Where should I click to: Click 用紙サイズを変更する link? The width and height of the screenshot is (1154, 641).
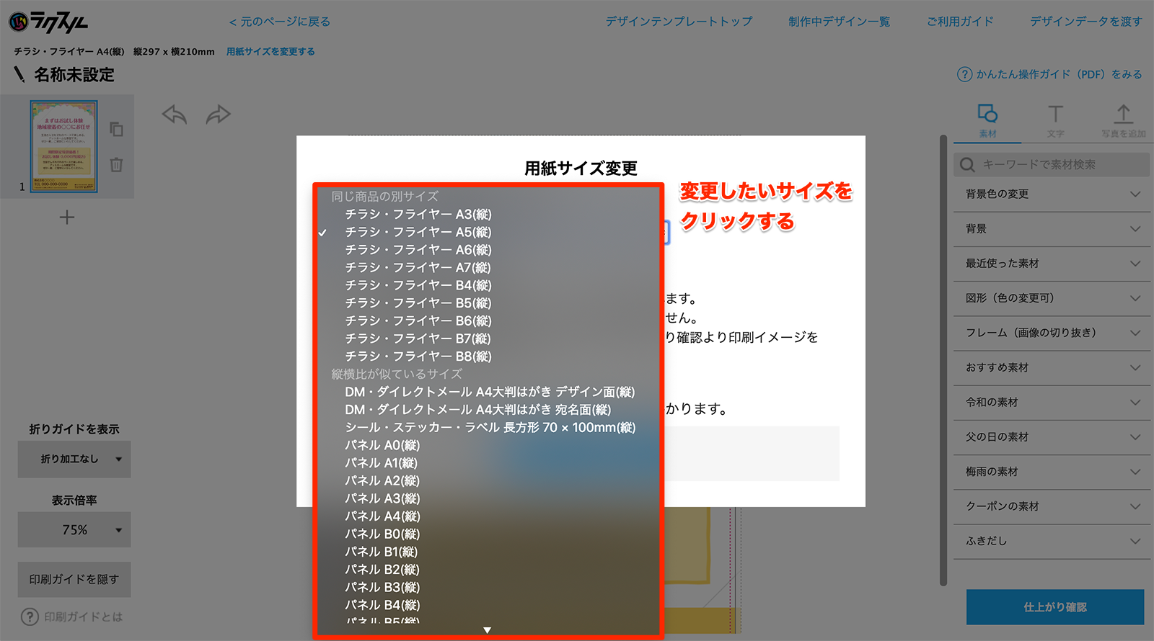(270, 52)
